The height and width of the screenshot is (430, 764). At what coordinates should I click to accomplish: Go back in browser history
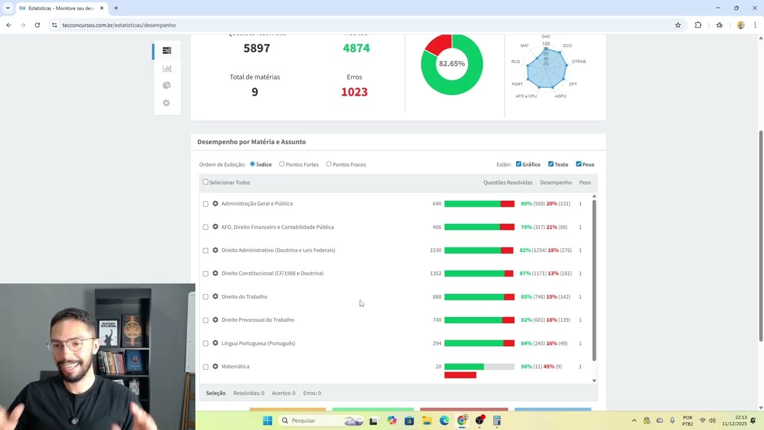[x=8, y=25]
